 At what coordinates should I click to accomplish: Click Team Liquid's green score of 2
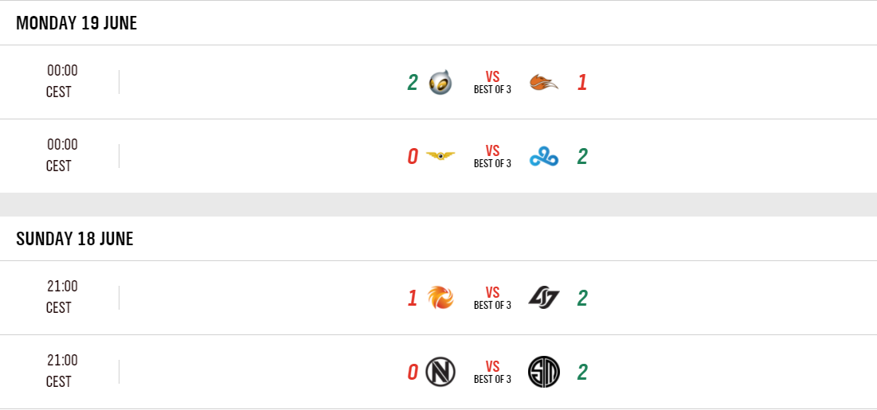pos(412,82)
